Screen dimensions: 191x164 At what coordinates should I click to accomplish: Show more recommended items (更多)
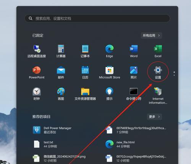[154, 116]
